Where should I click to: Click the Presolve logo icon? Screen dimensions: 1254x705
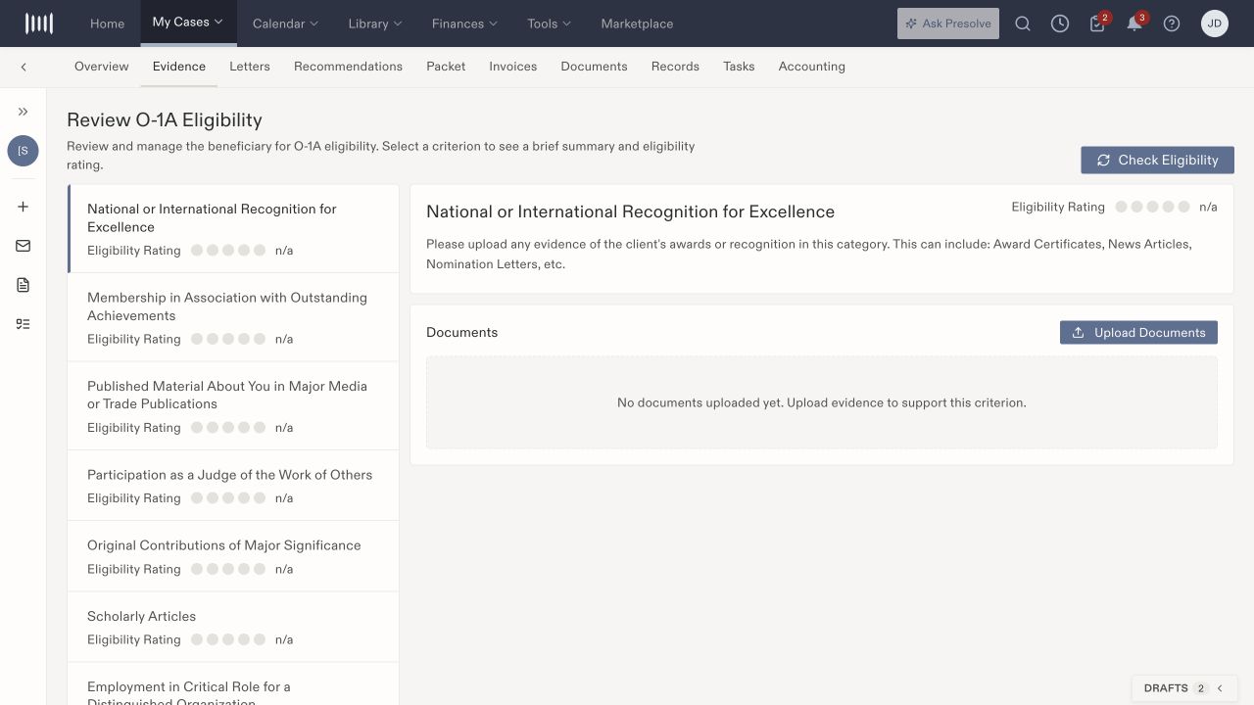(39, 23)
